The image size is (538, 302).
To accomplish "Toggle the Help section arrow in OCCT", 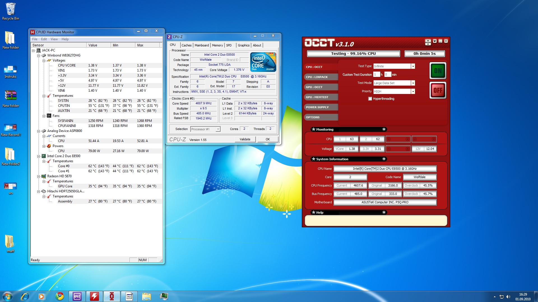I will [x=384, y=213].
